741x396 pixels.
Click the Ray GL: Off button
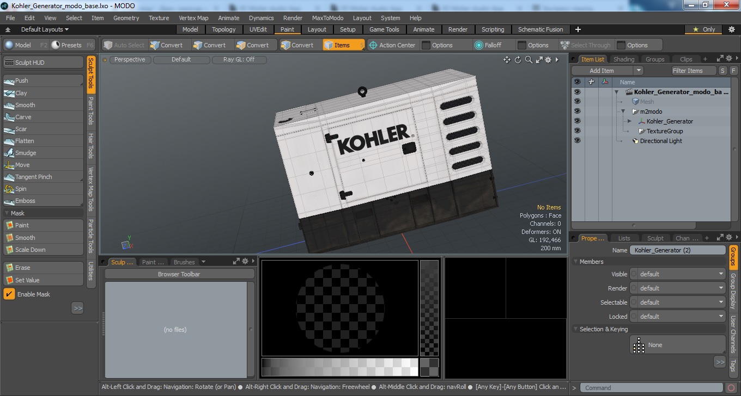tap(239, 60)
